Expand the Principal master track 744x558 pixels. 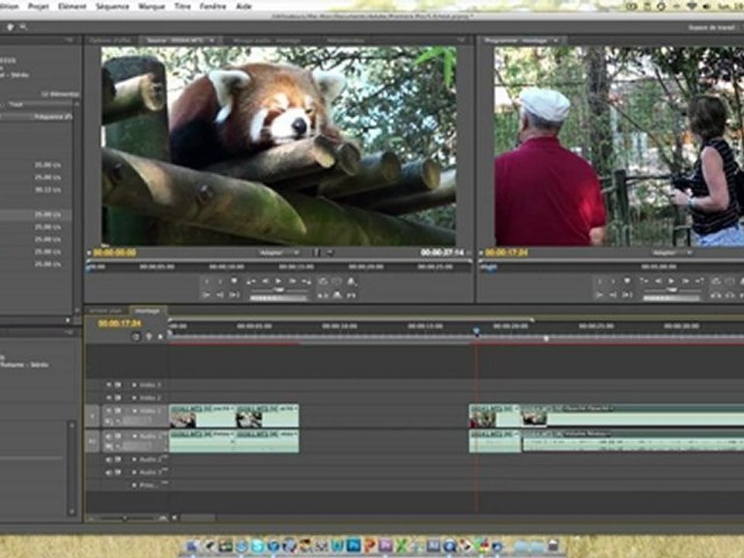(134, 485)
